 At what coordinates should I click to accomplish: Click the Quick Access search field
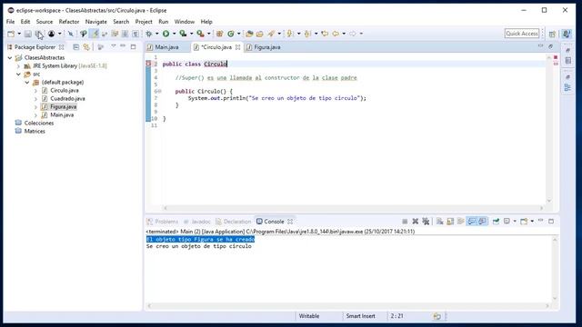coord(522,34)
